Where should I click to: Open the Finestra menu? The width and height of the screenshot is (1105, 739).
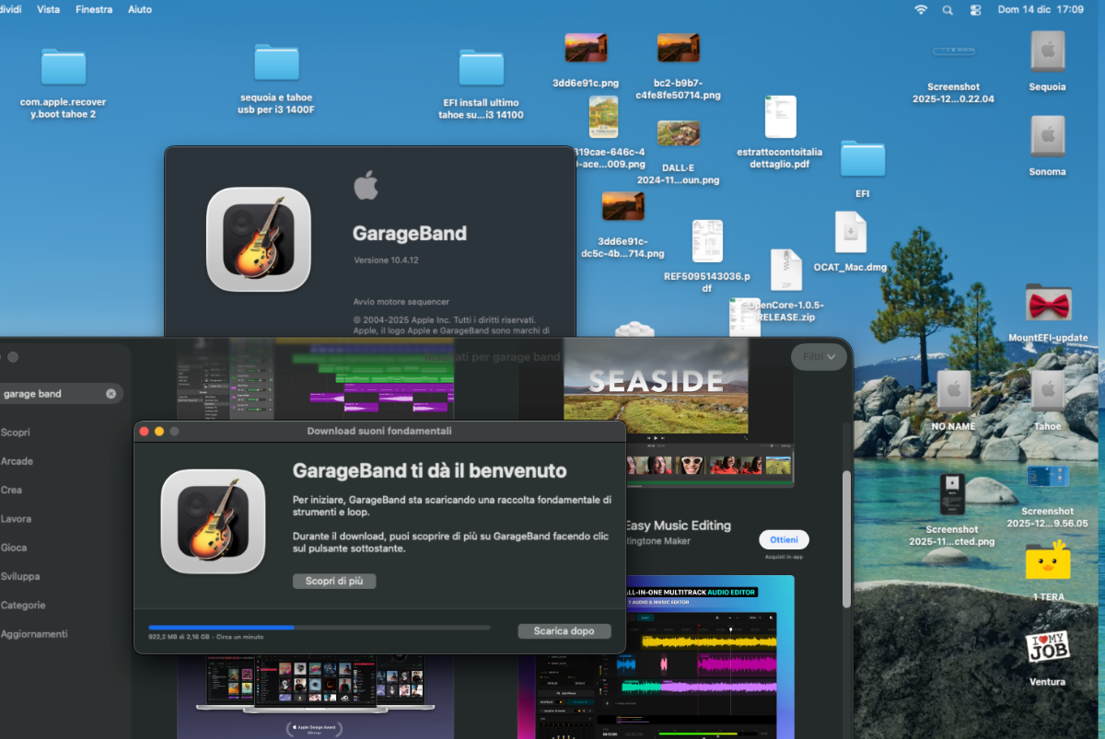point(94,9)
